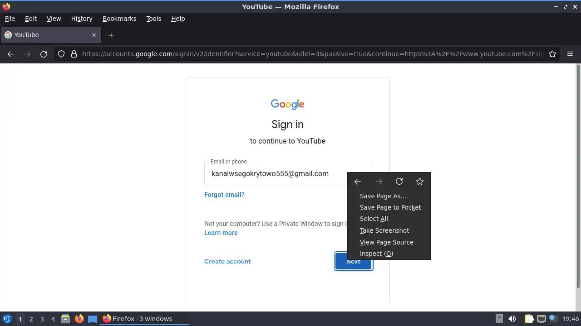Open the History menu
The width and height of the screenshot is (581, 326).
[82, 19]
